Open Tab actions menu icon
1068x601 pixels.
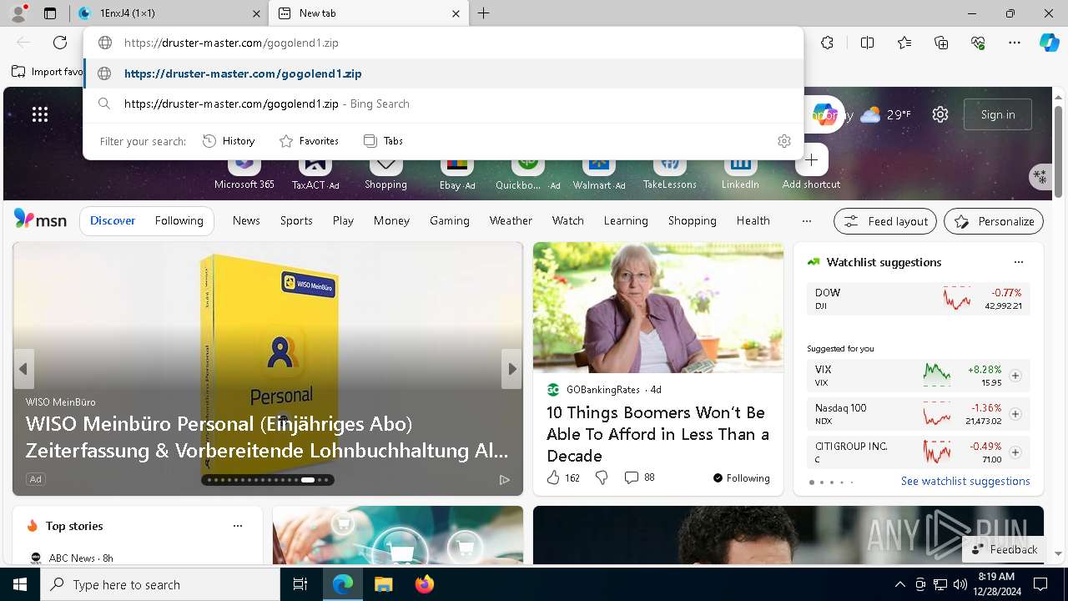click(x=50, y=13)
